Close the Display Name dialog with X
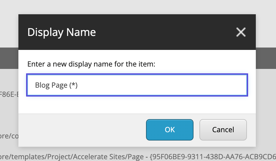276x161 pixels. point(241,32)
